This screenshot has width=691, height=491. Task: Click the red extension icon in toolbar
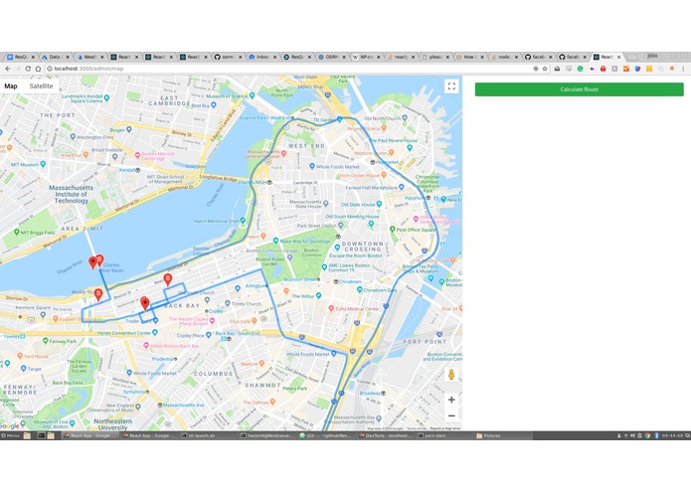point(603,69)
